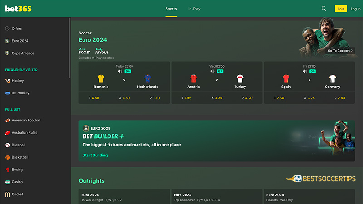Select draw odds 3.30 for Austria v Turkey
The height and width of the screenshot is (204, 363).
[x=217, y=98]
